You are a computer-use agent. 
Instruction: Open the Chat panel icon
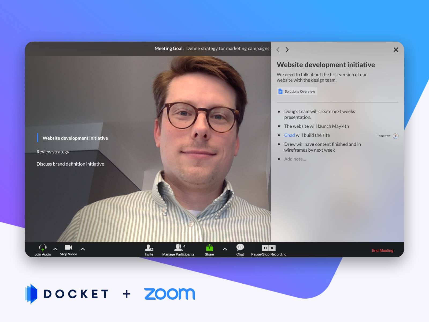click(x=240, y=247)
